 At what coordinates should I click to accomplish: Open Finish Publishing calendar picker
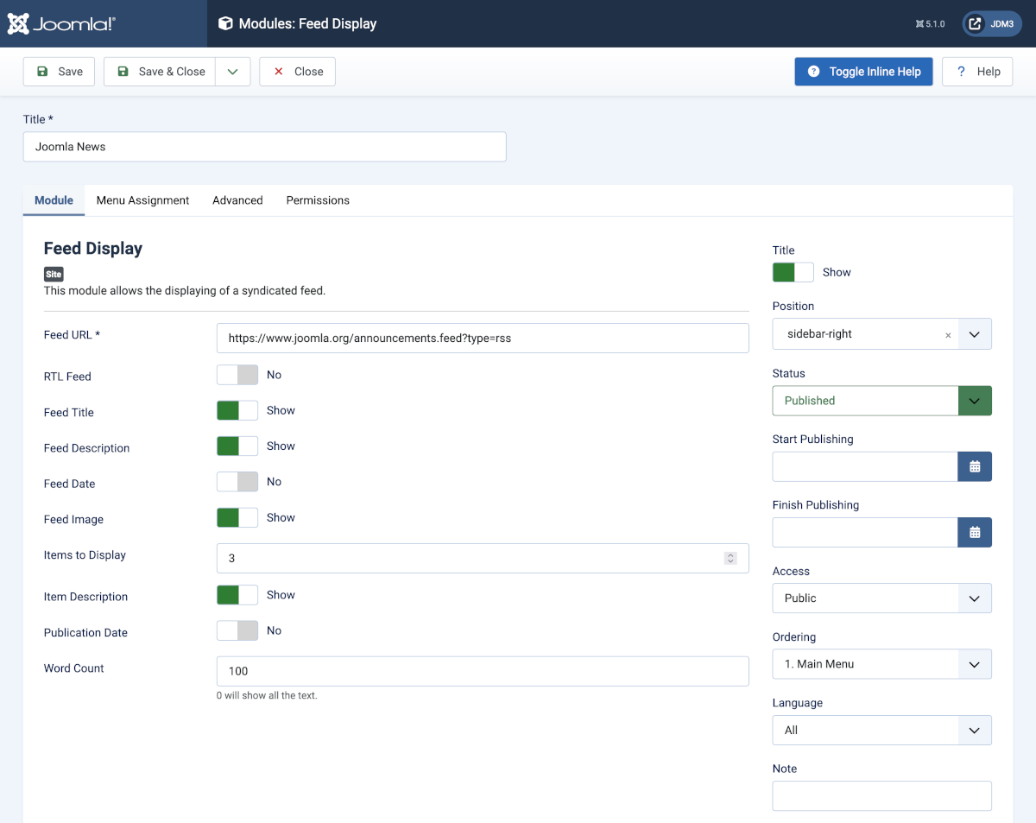click(975, 533)
